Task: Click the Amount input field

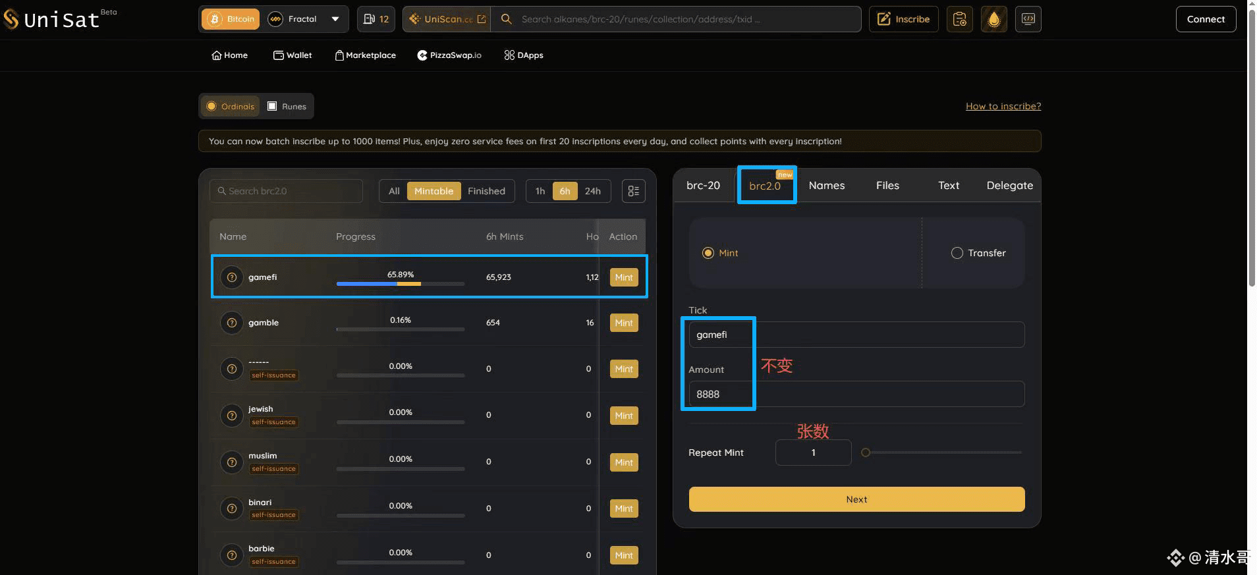Action: coord(856,394)
